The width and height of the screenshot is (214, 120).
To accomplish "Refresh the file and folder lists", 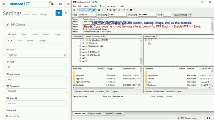I will coord(99,10).
